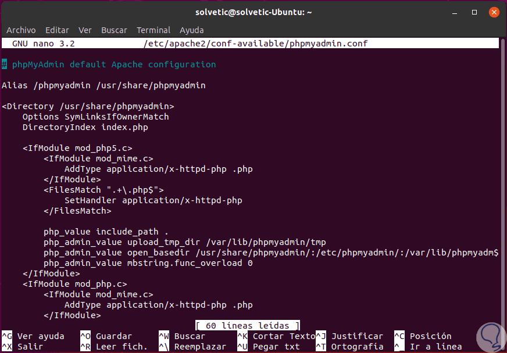This screenshot has height=353, width=507.
Task: Click the SetHandler application/x-httpd-php line
Action: pos(153,200)
